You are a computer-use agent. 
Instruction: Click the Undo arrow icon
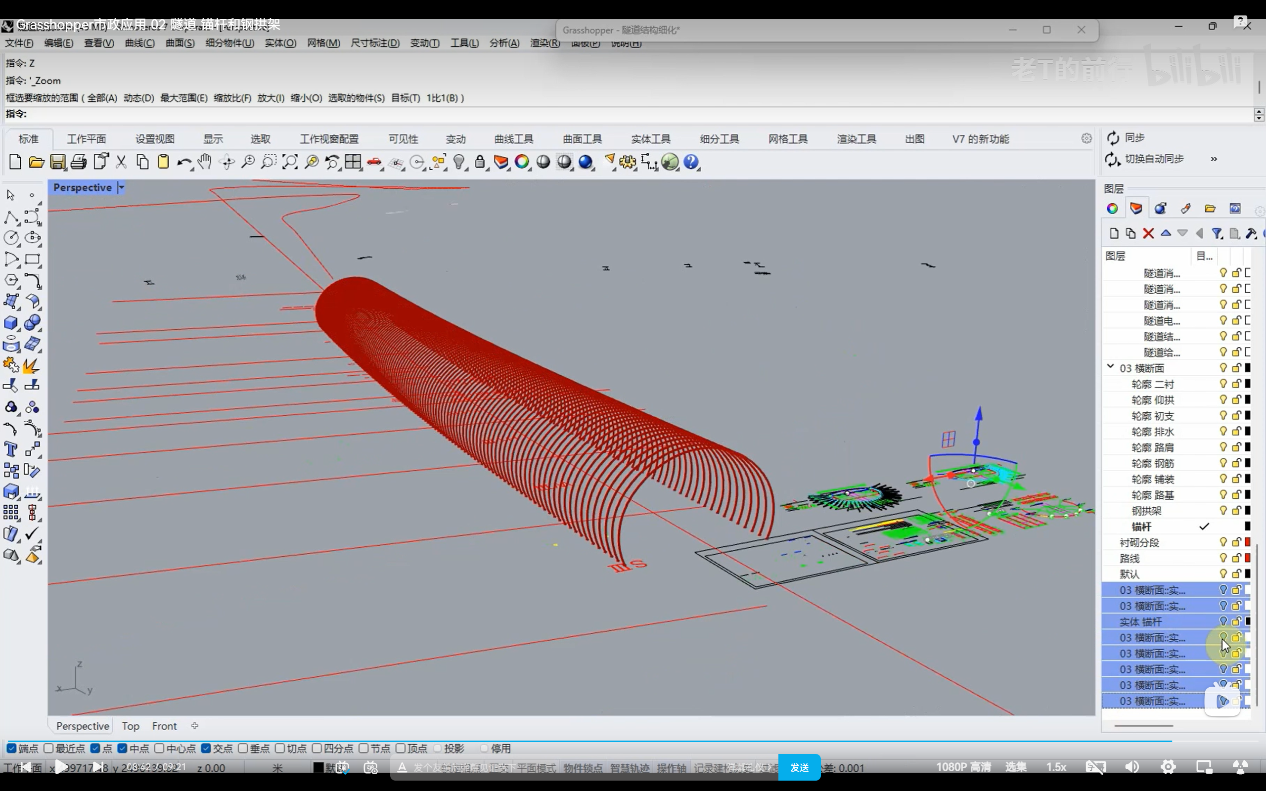tap(183, 162)
